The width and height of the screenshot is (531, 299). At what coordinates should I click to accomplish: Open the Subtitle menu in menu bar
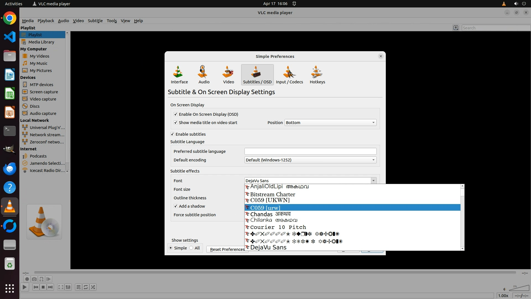95,20
